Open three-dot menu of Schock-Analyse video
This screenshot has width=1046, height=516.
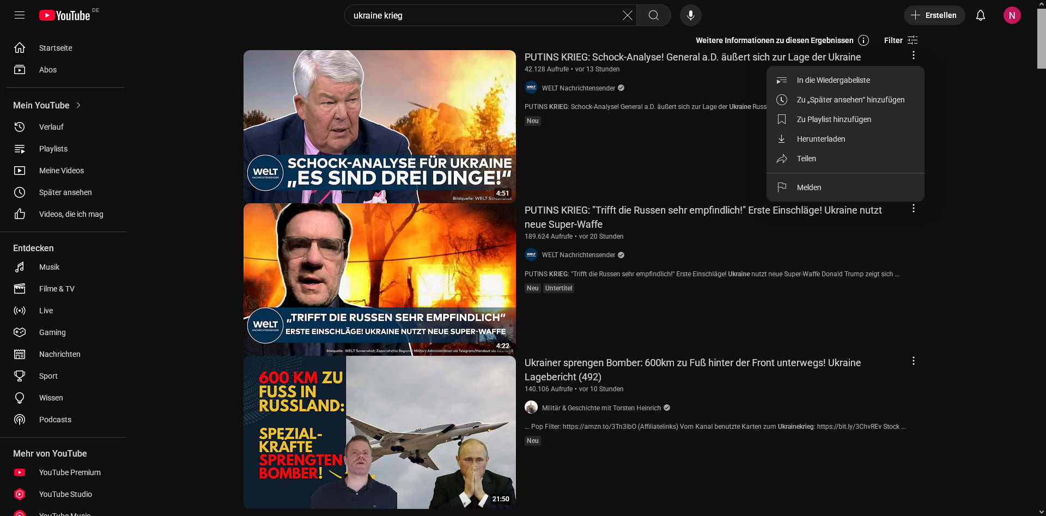pyautogui.click(x=914, y=56)
